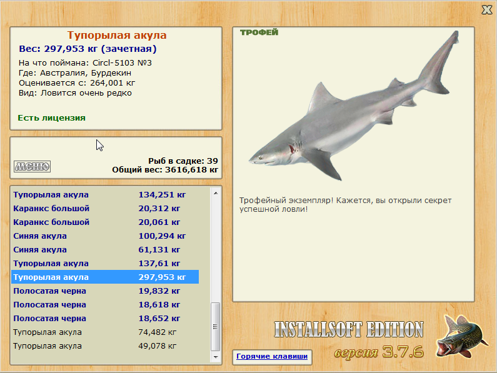The image size is (497, 373).
Task: Click the Трофей label
Action: click(x=259, y=32)
